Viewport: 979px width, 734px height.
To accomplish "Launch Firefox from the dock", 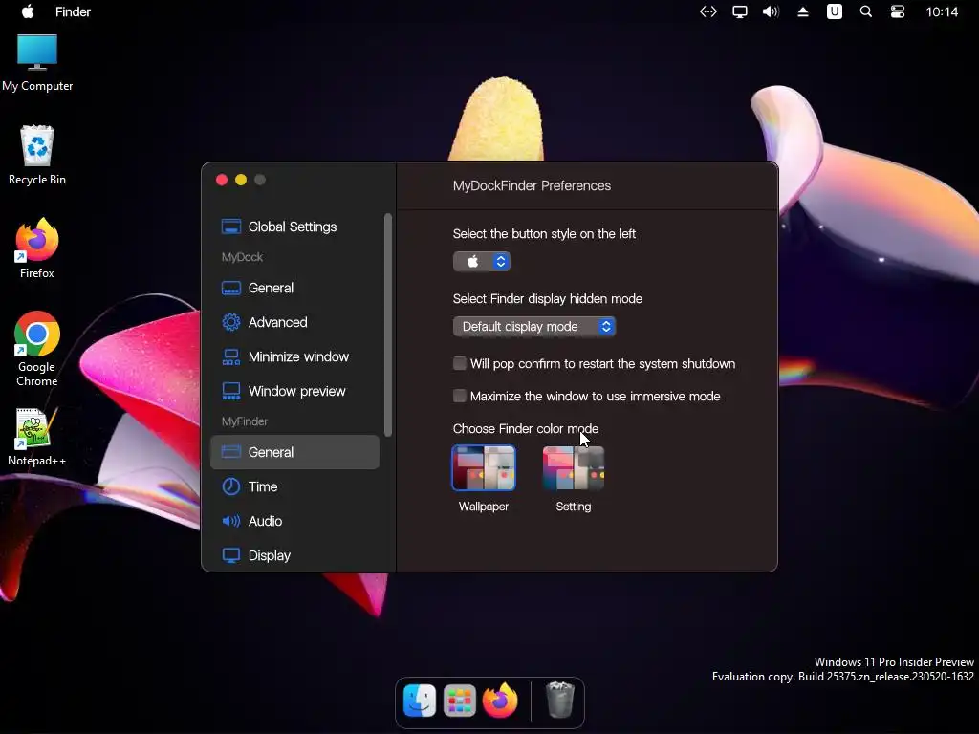I will 499,701.
